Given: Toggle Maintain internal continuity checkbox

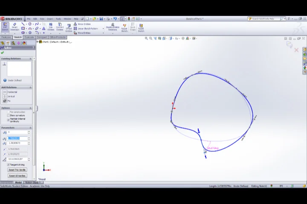Looking at the screenshot, I should click(8, 120).
